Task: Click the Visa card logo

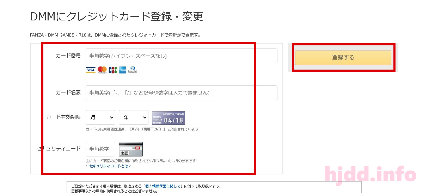Action: point(91,70)
